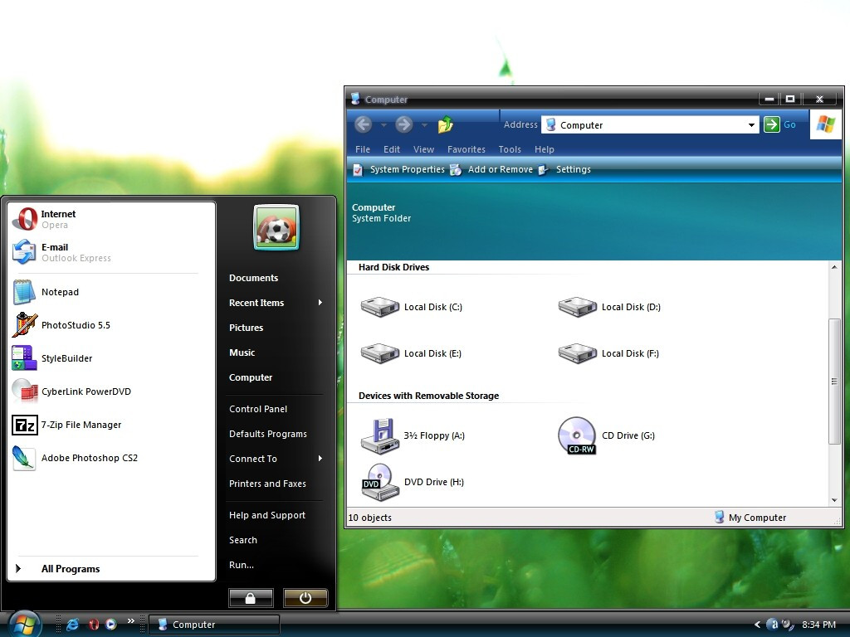
Task: Open Forward button history dropdown
Action: tap(424, 125)
